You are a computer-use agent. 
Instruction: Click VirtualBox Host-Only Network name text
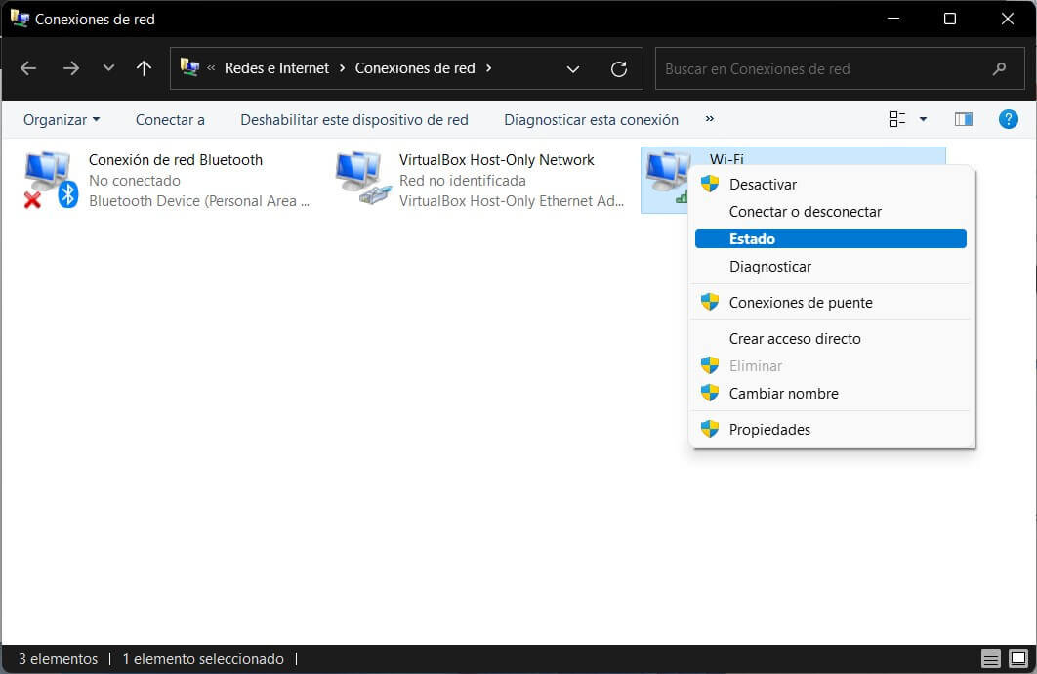coord(497,160)
